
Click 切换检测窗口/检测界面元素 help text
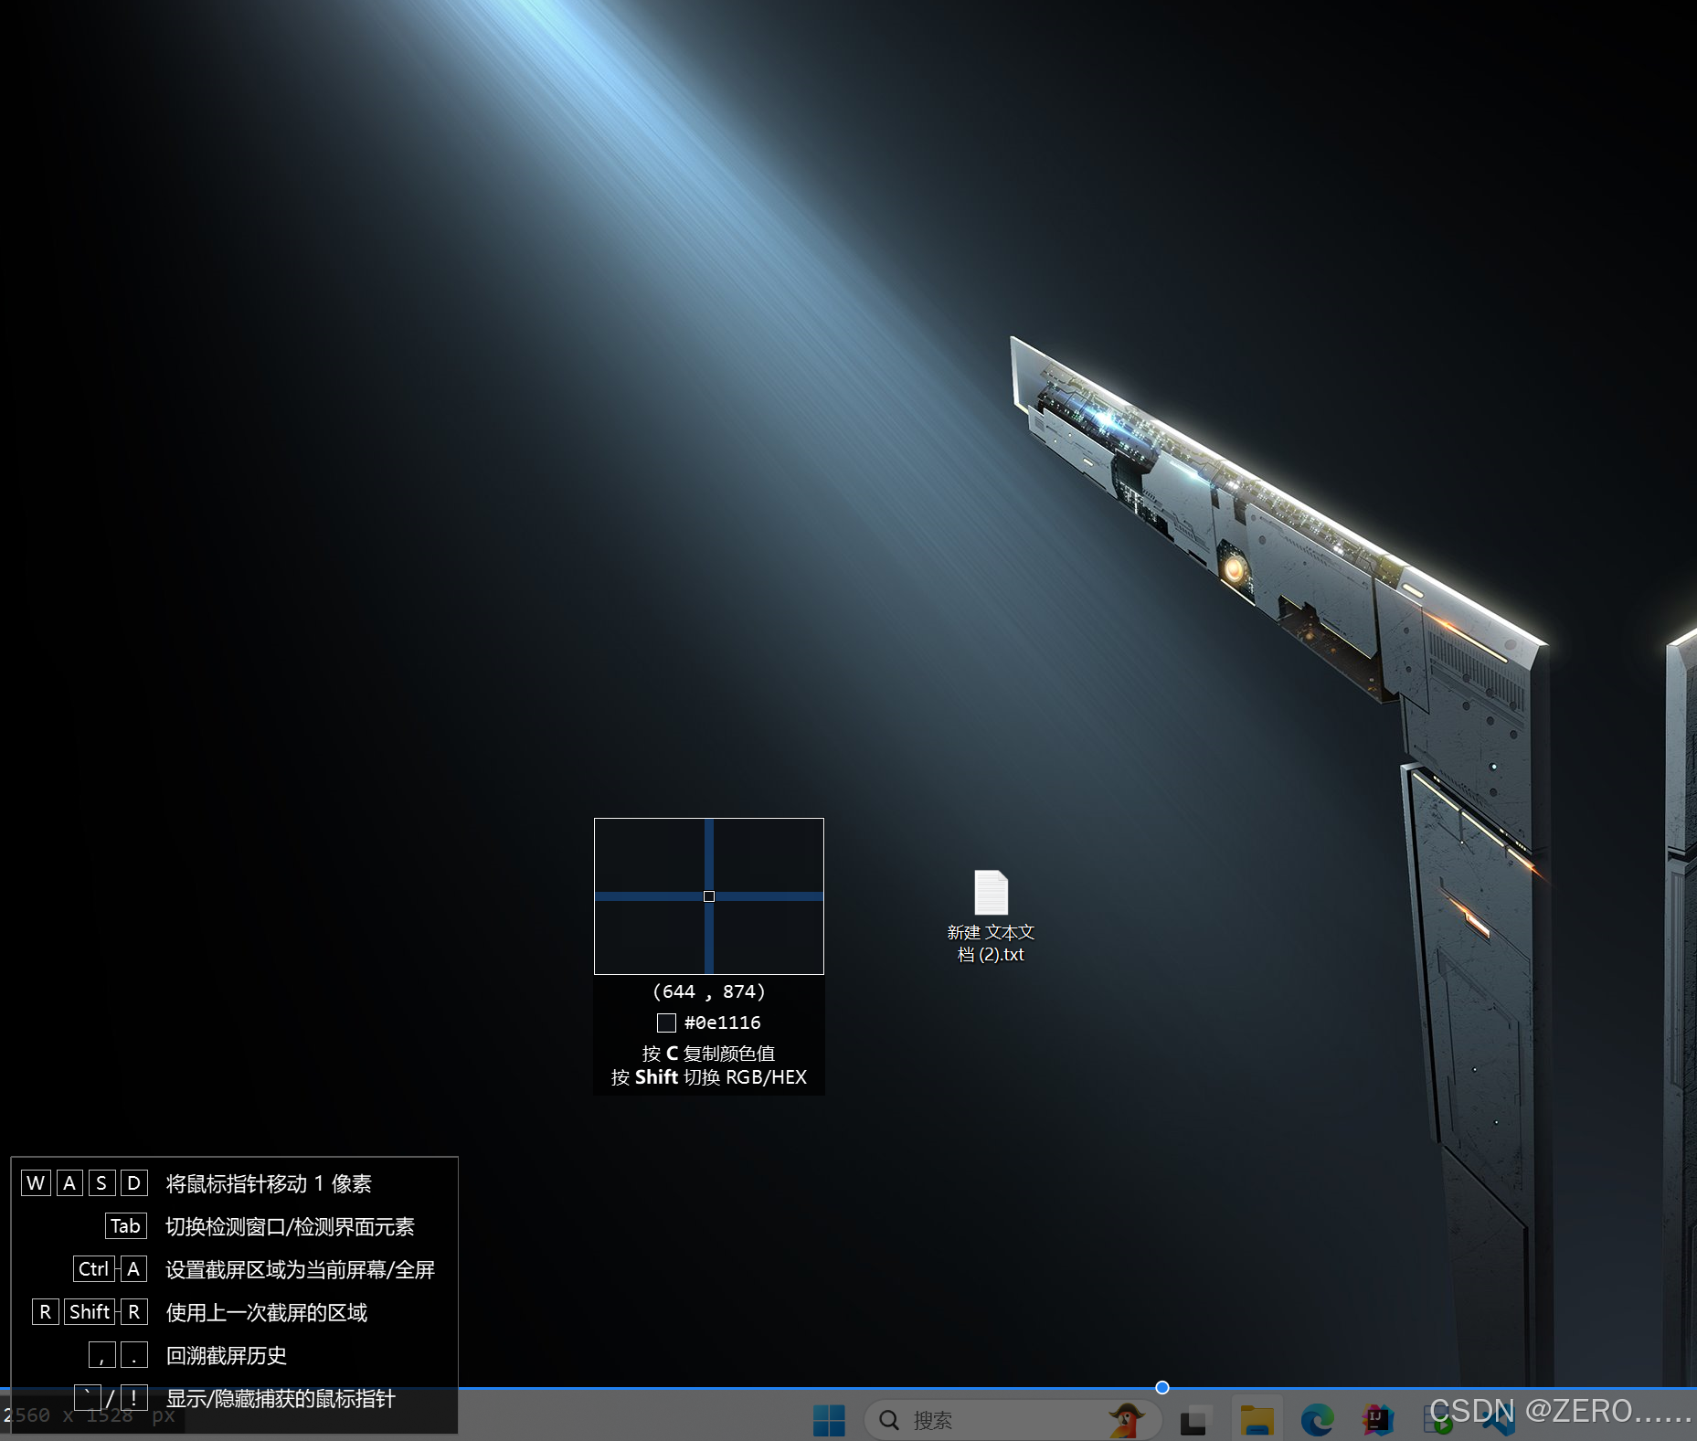[x=290, y=1226]
